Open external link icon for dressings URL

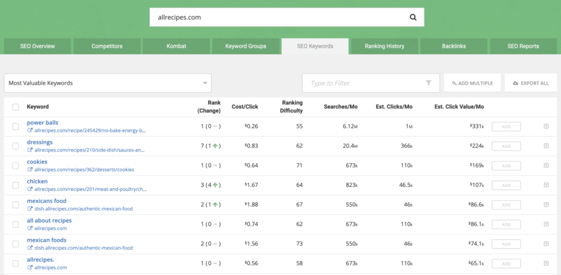(x=30, y=150)
